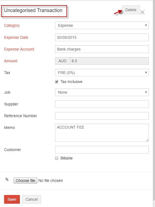Open the Tax dropdown showing FRE (0%)
155x207 pixels.
click(x=102, y=73)
